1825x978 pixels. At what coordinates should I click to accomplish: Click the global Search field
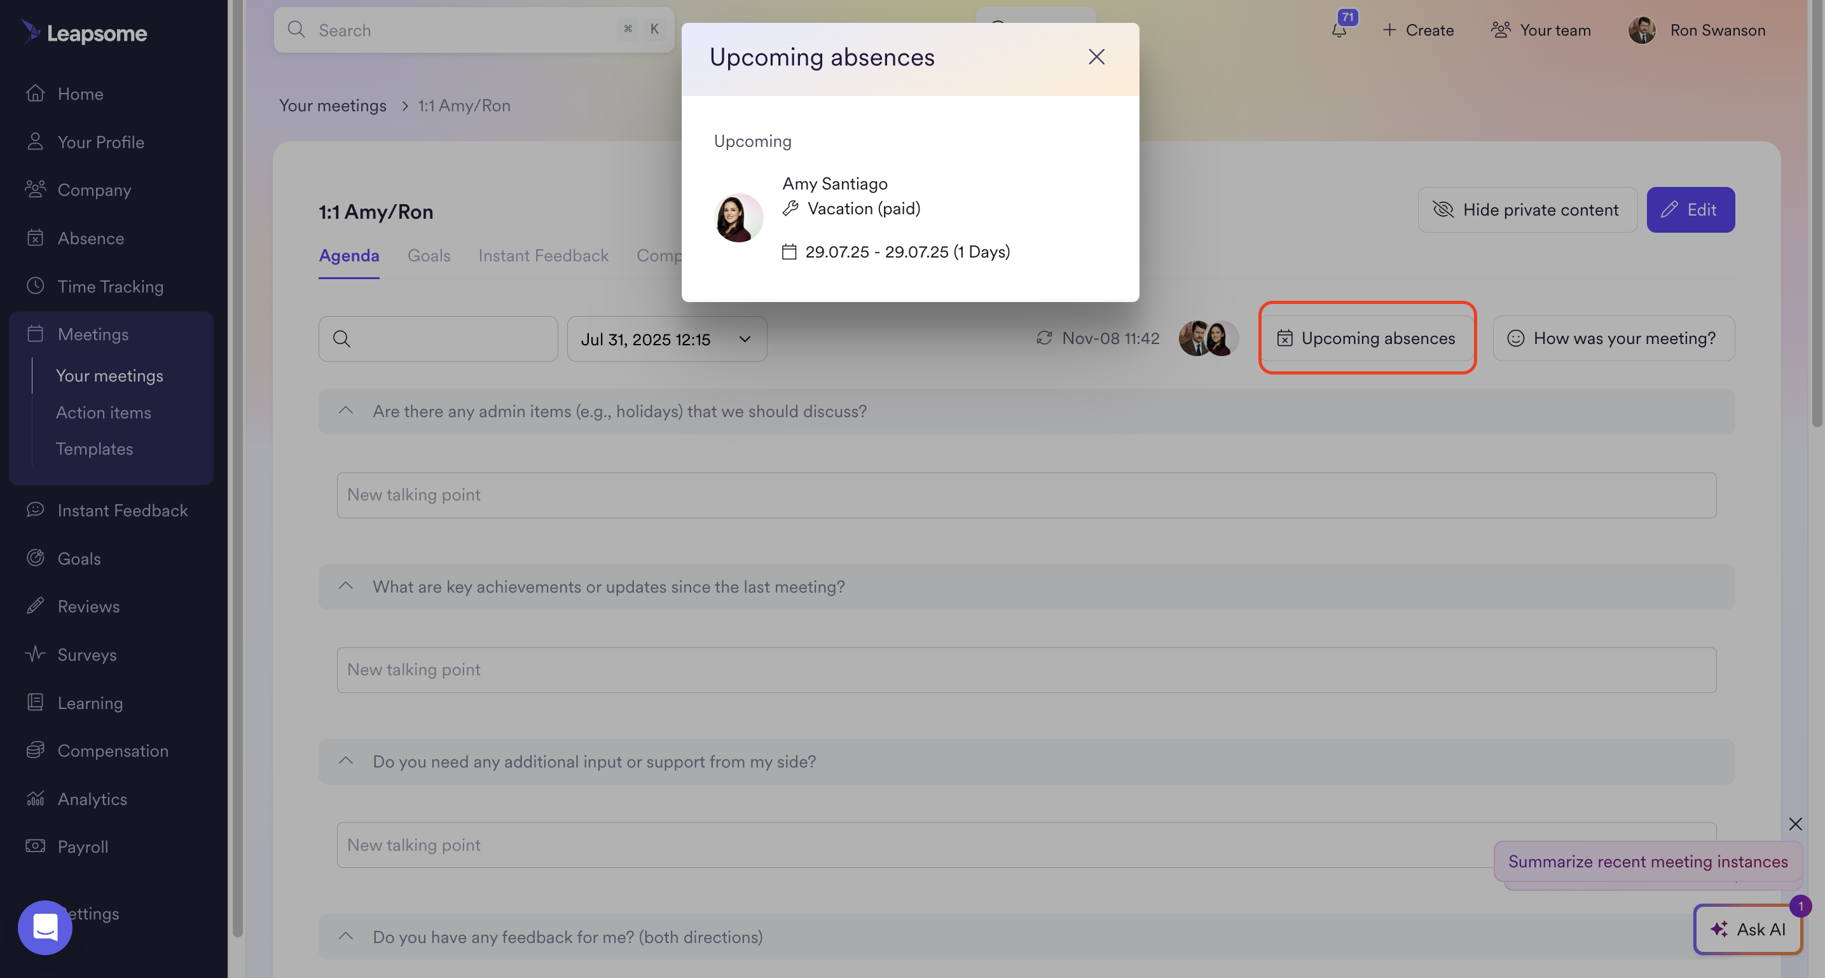(x=473, y=30)
